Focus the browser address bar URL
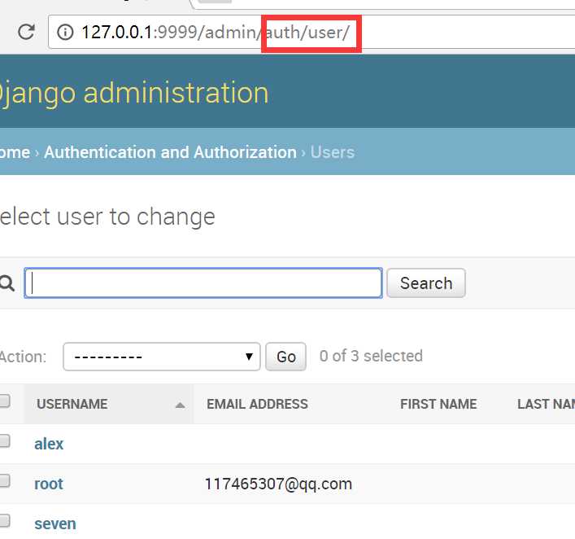575x539 pixels. coord(311,32)
